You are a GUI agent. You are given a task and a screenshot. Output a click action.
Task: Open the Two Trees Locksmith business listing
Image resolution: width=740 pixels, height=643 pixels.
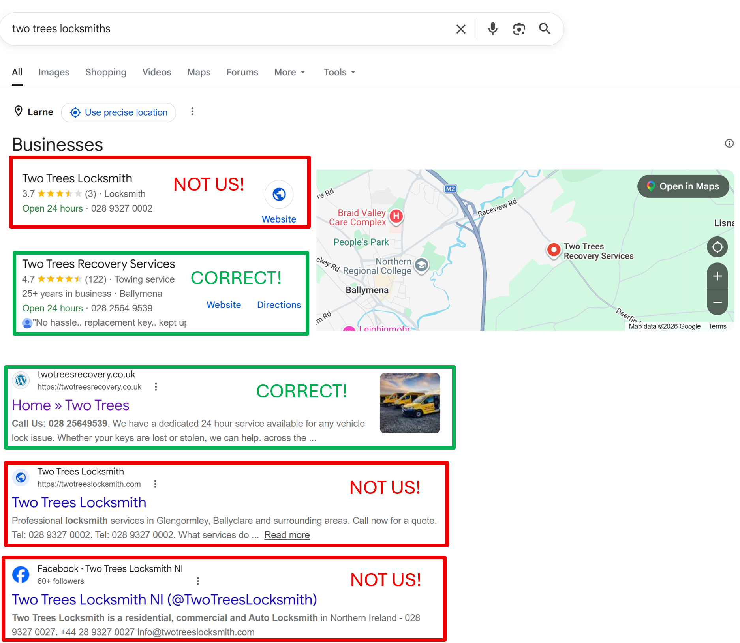point(77,178)
